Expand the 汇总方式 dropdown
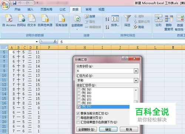The width and height of the screenshot is (185, 134). pos(136,81)
